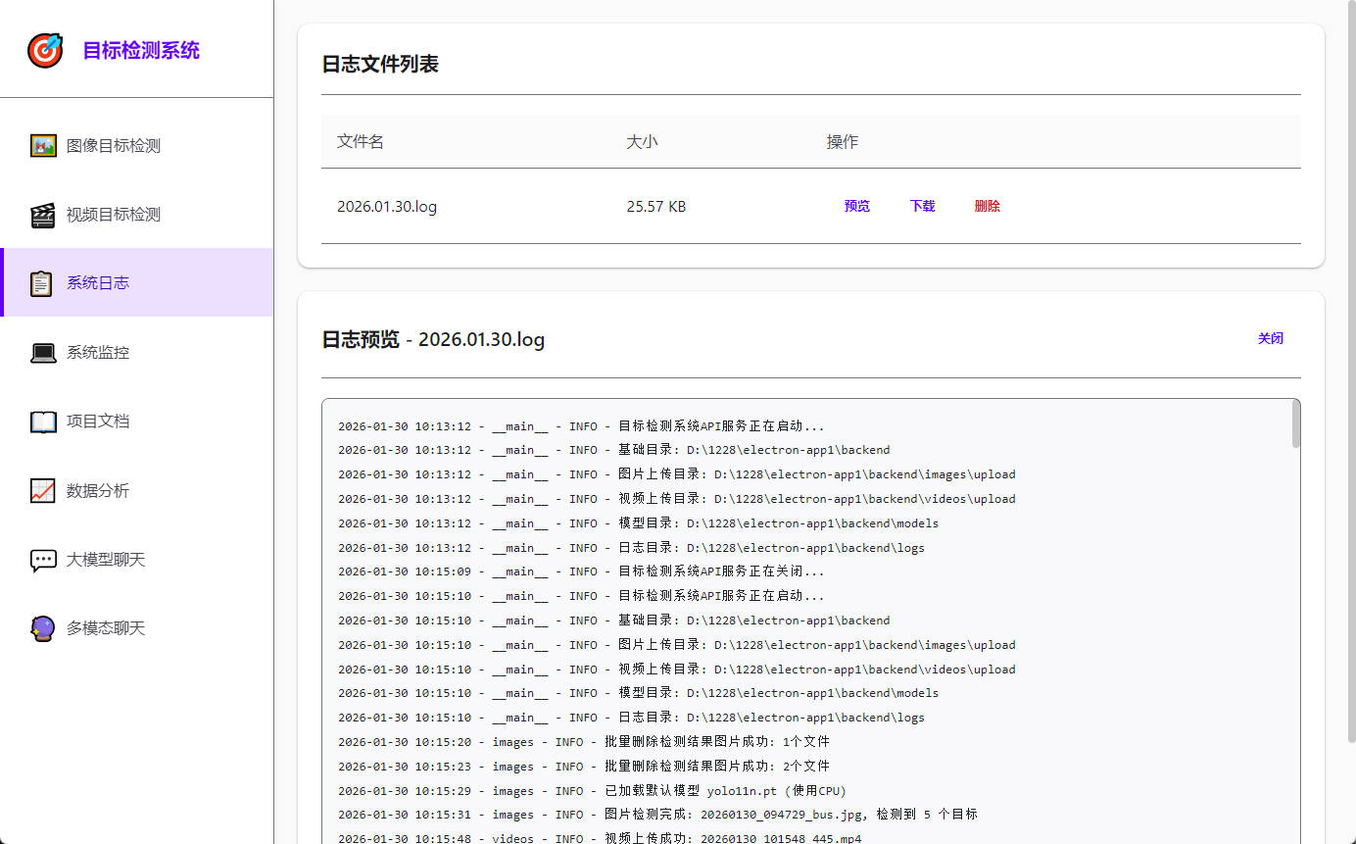Click the 数据分析 chart icon
Image resolution: width=1356 pixels, height=844 pixels.
(43, 491)
